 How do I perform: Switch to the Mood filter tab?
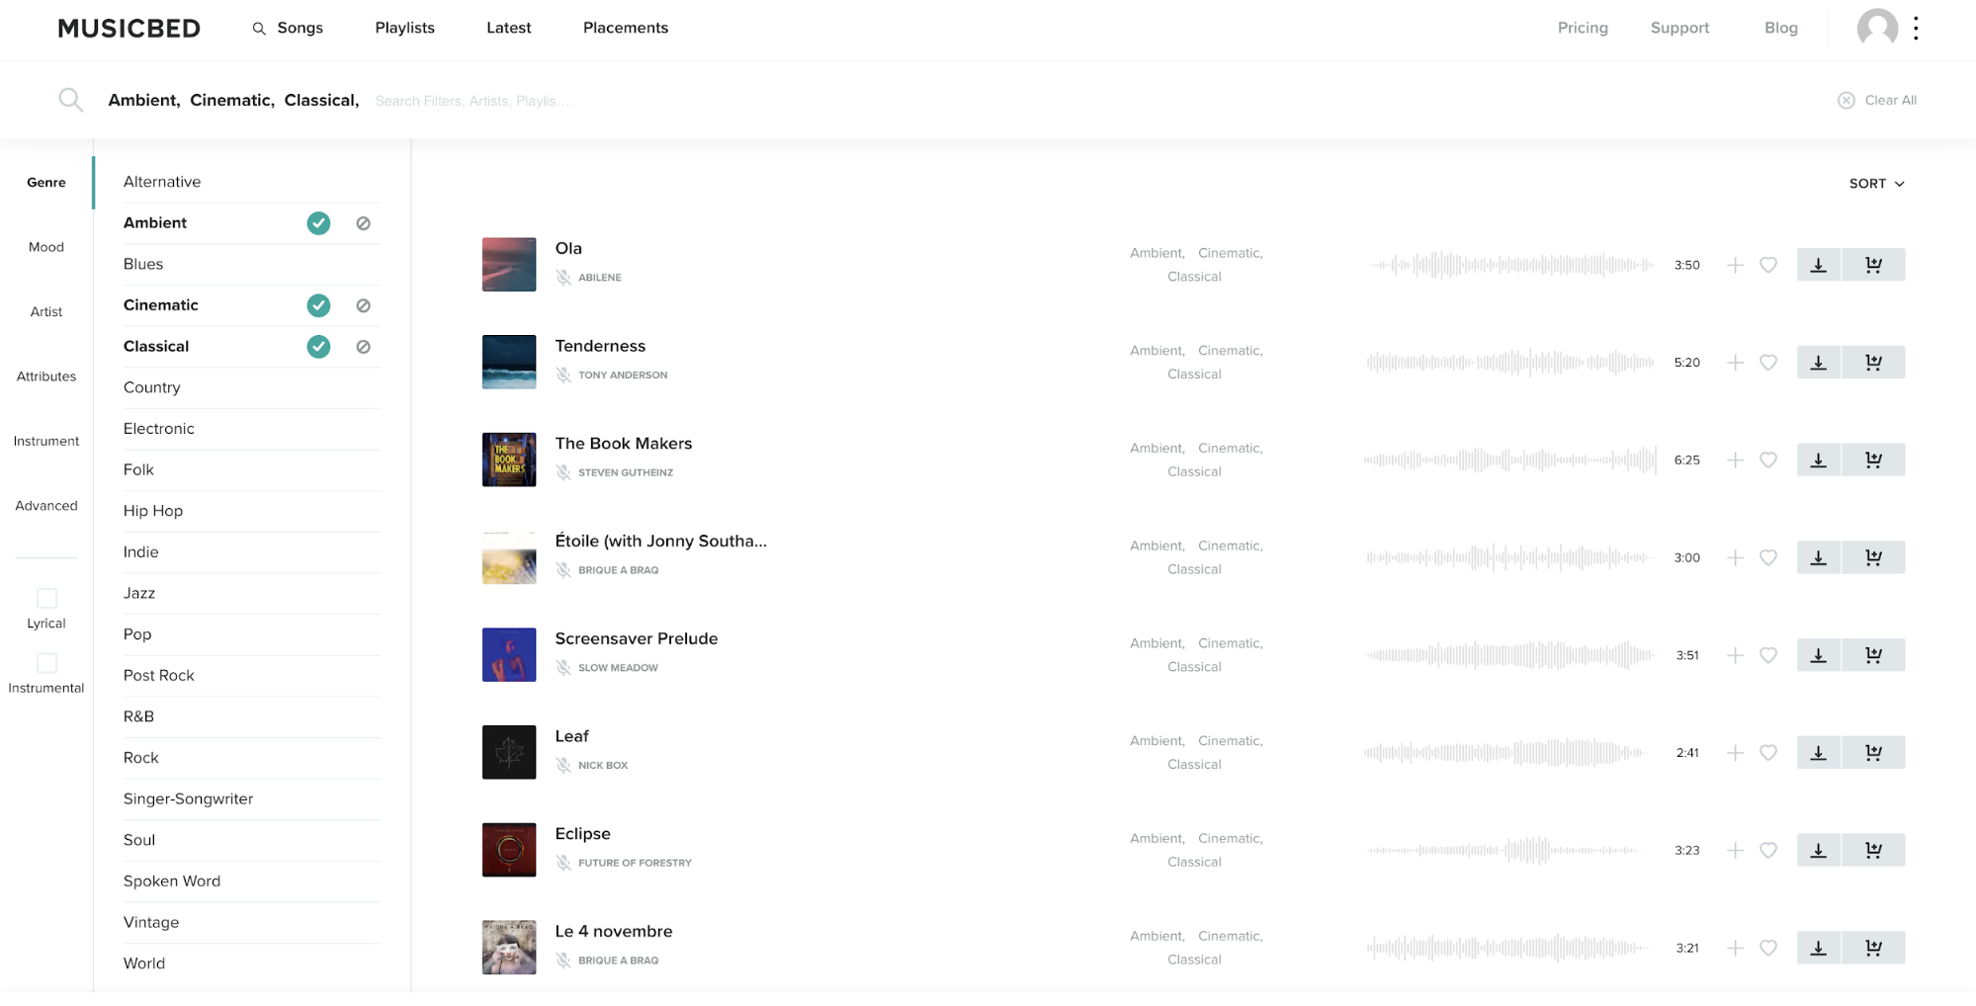click(46, 247)
